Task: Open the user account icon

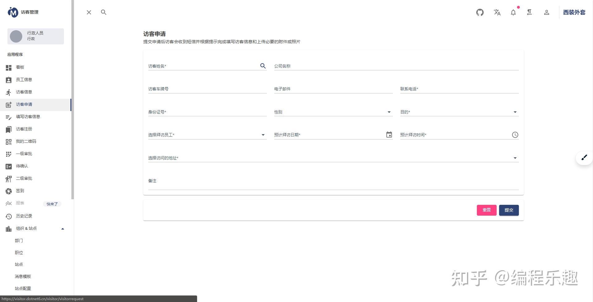Action: click(x=546, y=12)
